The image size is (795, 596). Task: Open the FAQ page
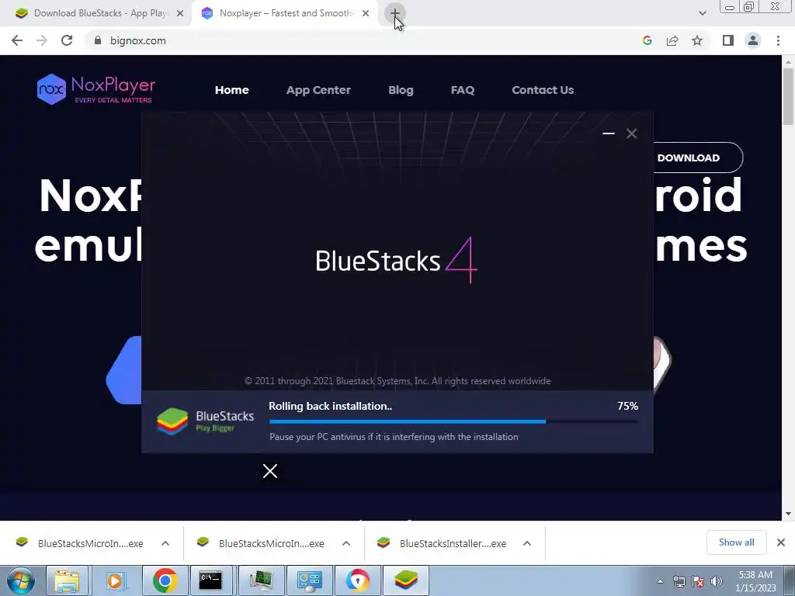463,90
